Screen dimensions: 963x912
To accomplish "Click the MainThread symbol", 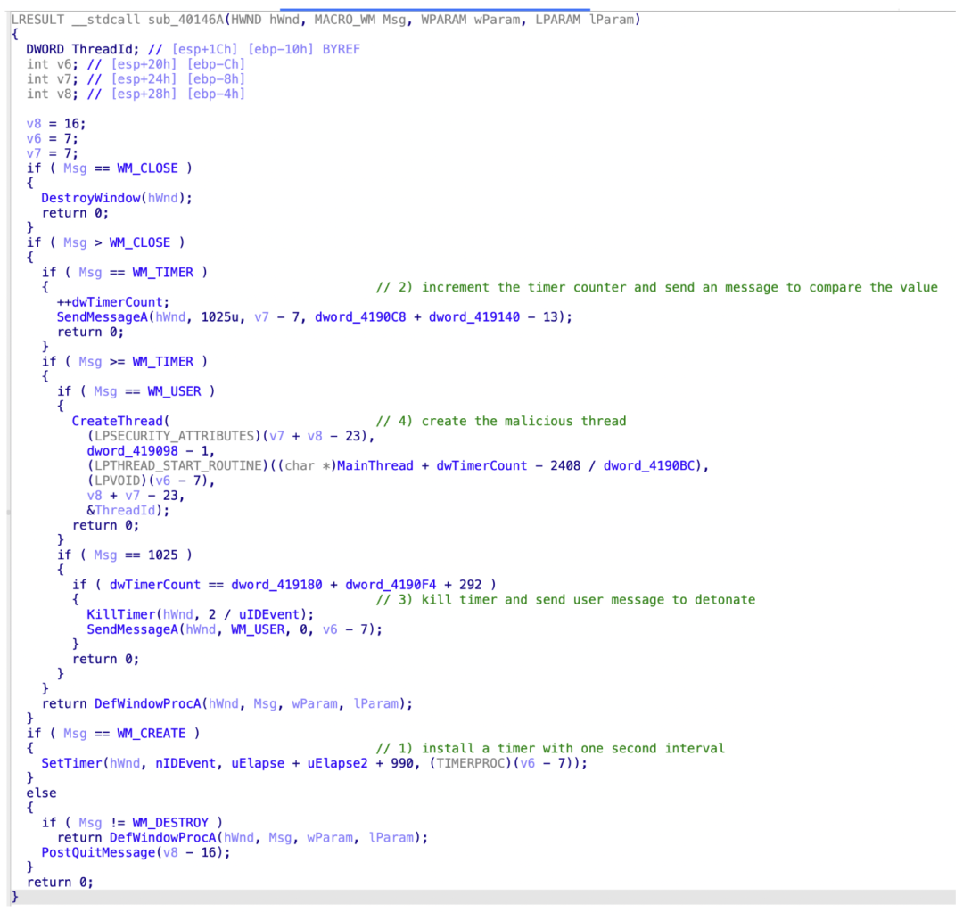I will point(375,465).
